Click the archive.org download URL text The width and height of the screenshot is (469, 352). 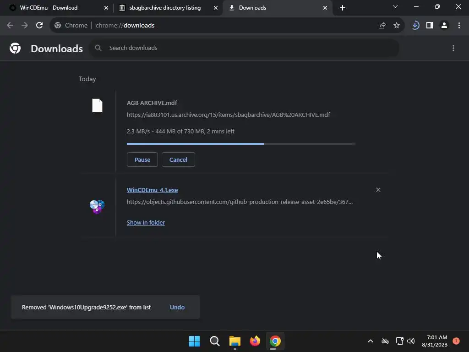pyautogui.click(x=228, y=115)
